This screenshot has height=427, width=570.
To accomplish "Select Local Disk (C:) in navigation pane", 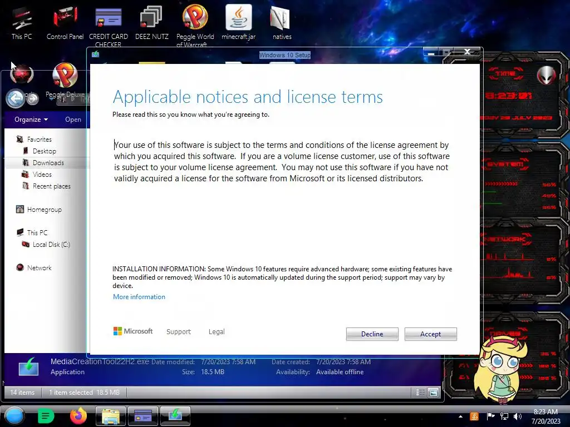I will pyautogui.click(x=51, y=245).
